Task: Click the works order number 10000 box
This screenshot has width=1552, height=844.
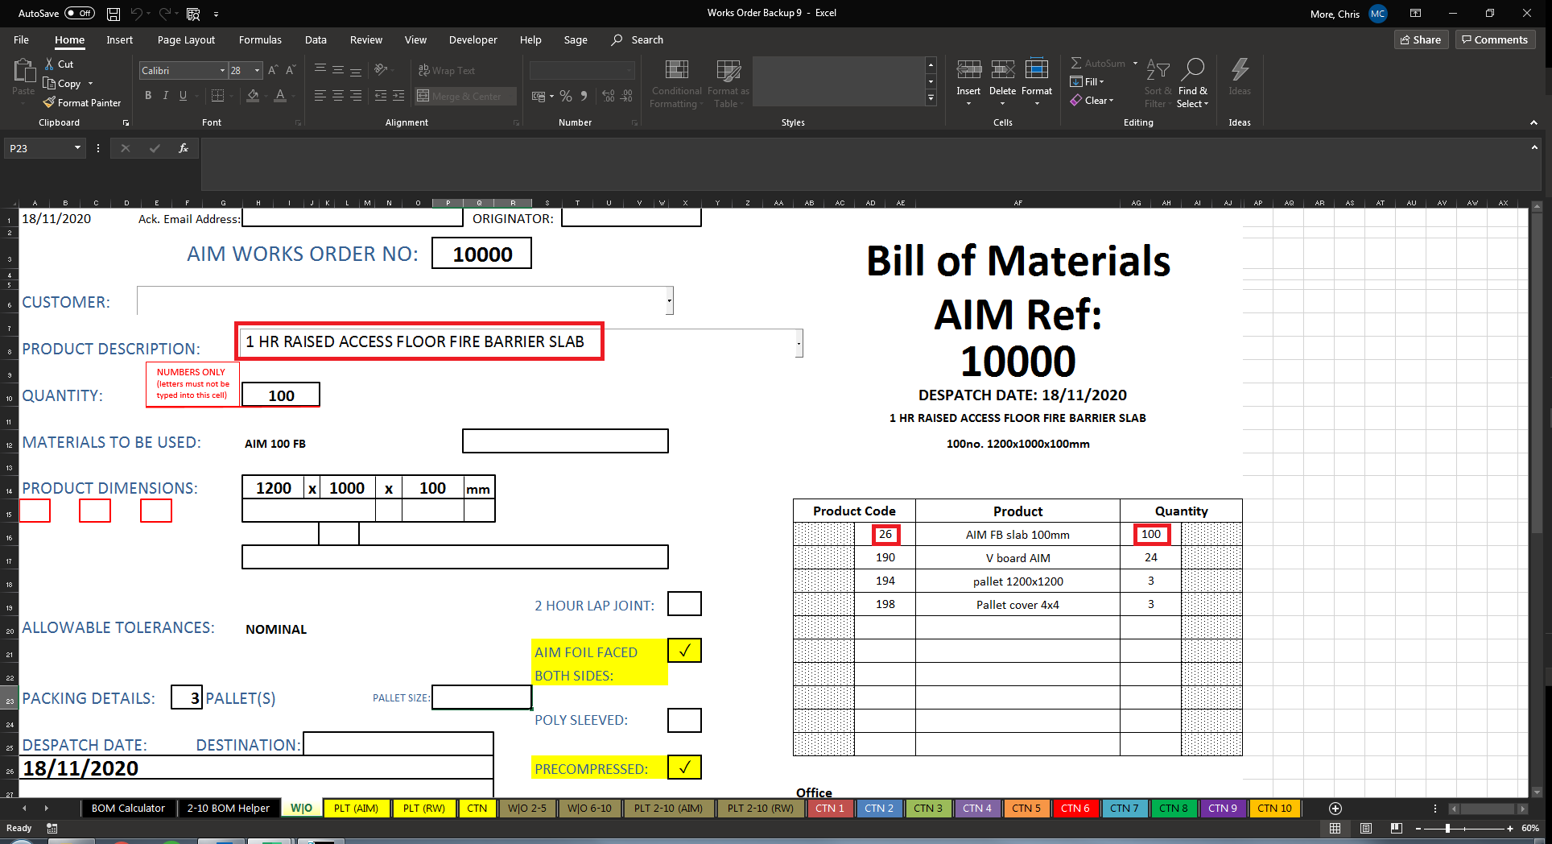Action: click(x=481, y=254)
